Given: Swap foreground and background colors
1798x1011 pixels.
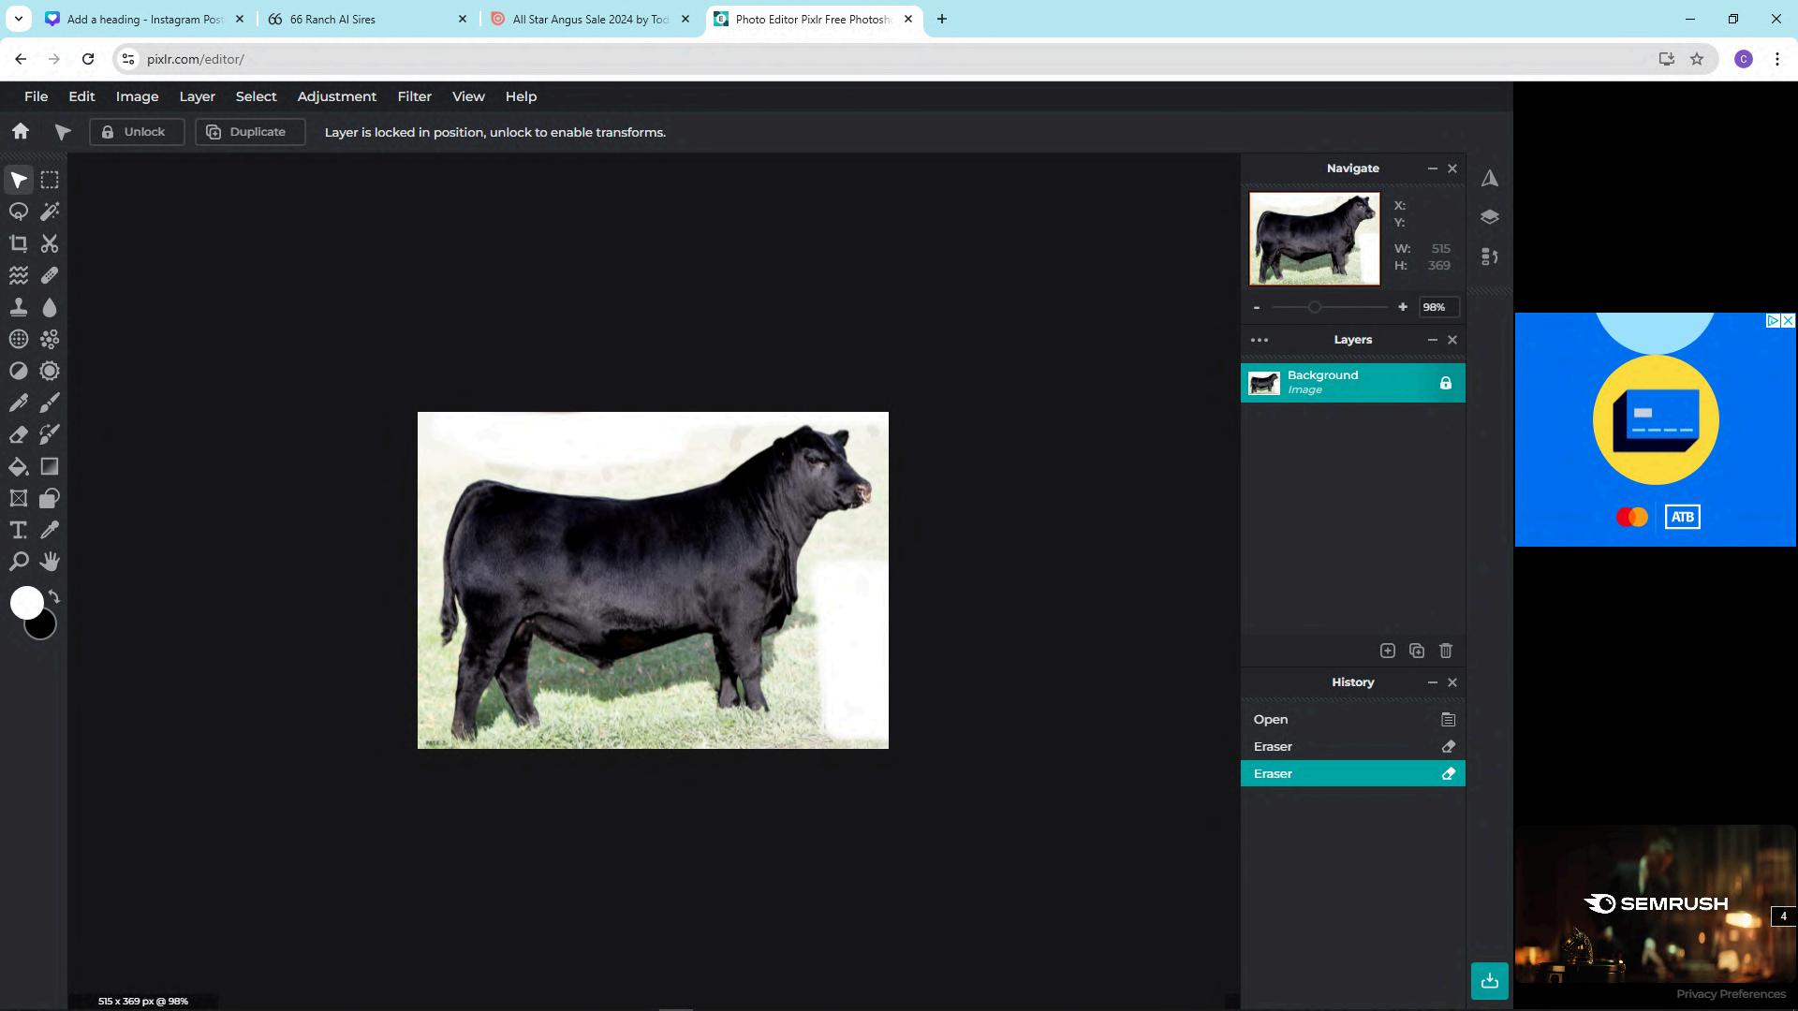Looking at the screenshot, I should click(54, 597).
